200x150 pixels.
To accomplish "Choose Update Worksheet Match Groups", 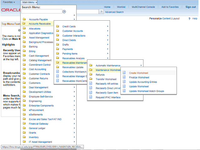I will 146,91.
